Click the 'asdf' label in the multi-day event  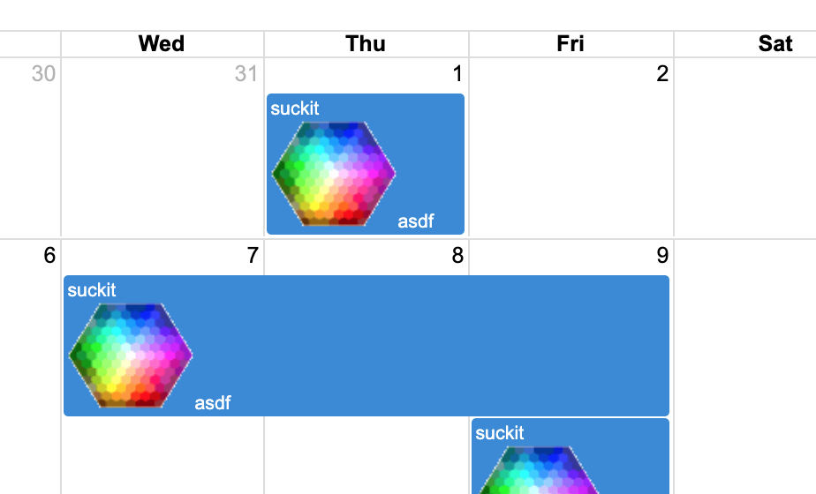pos(213,403)
